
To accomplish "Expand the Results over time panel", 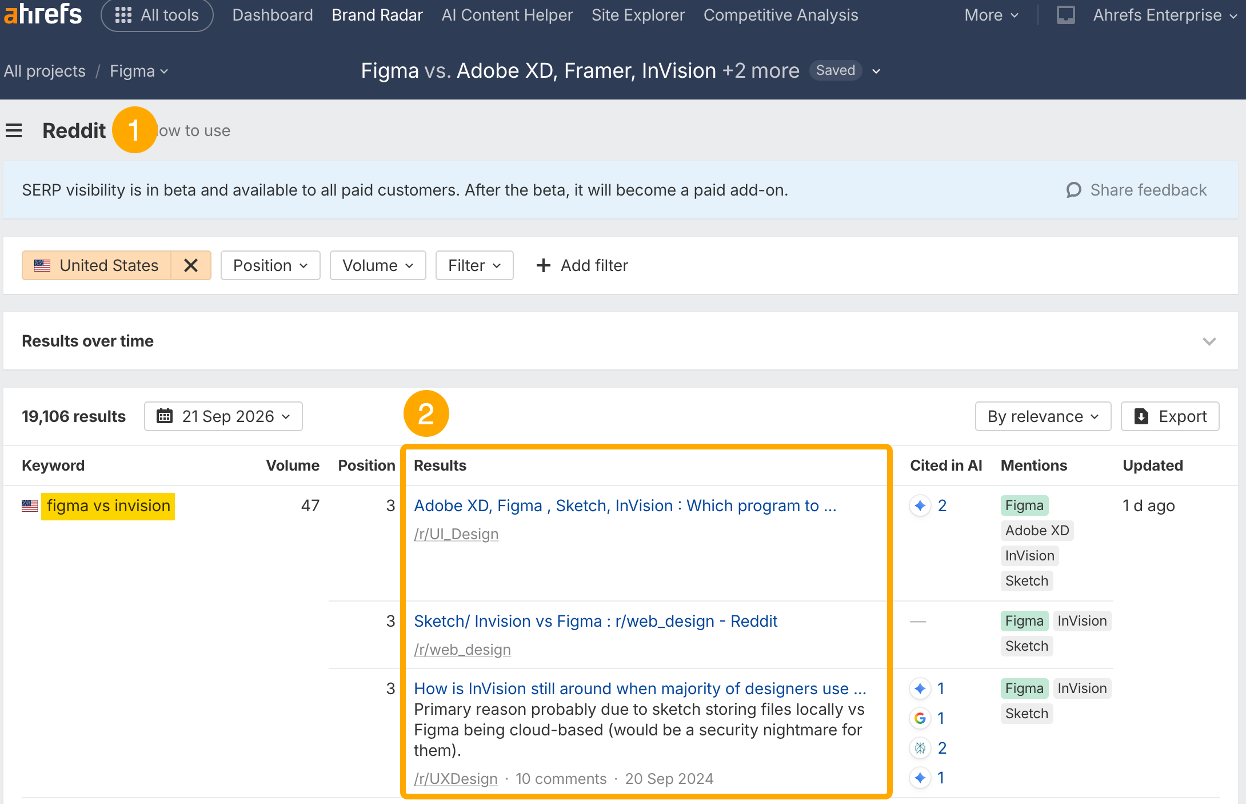I will [x=1209, y=341].
